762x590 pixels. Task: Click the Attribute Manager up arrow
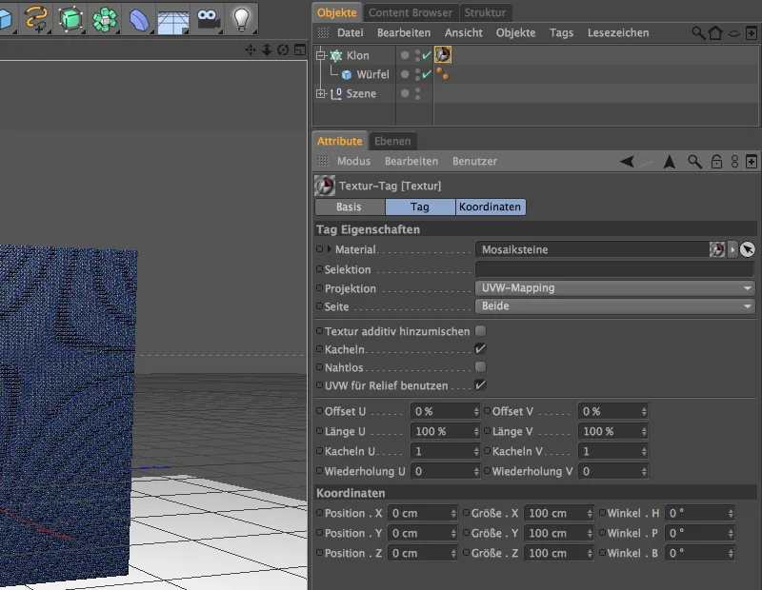click(670, 161)
